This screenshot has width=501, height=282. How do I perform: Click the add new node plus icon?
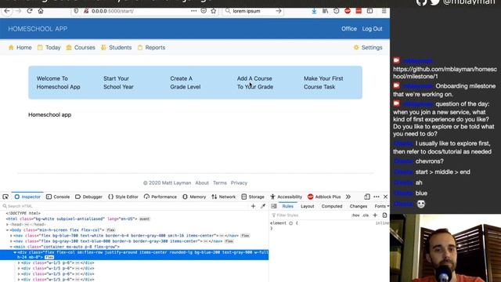pos(253,206)
